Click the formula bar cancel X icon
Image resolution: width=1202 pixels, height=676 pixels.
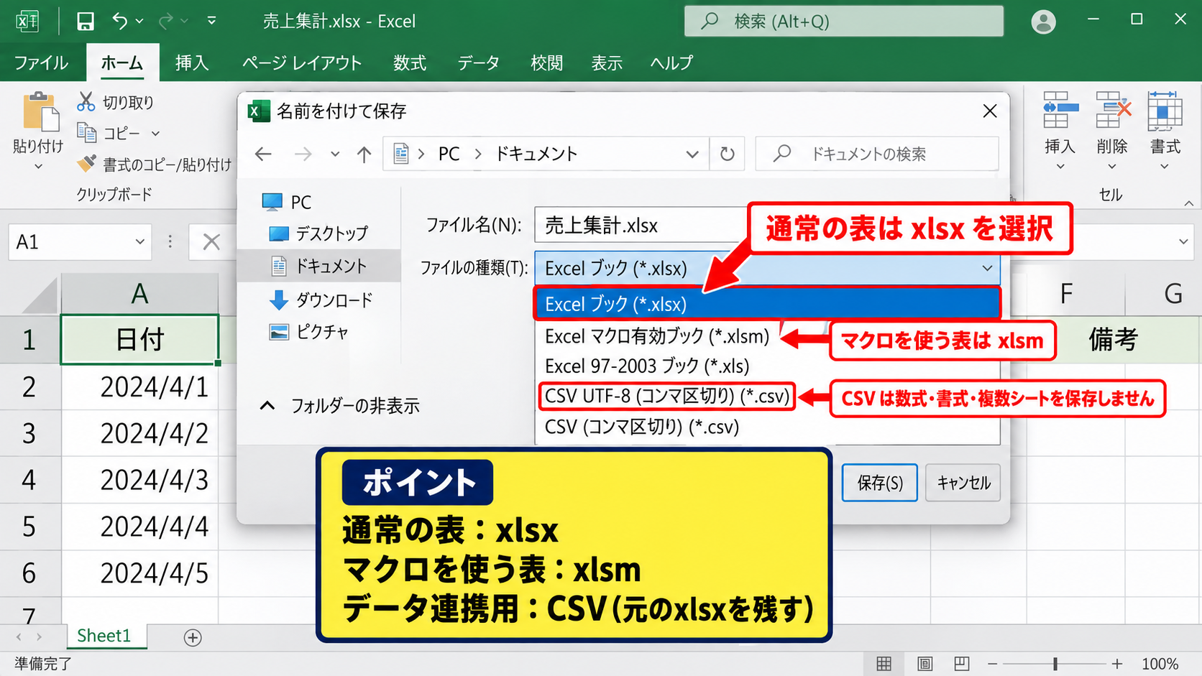pyautogui.click(x=211, y=242)
